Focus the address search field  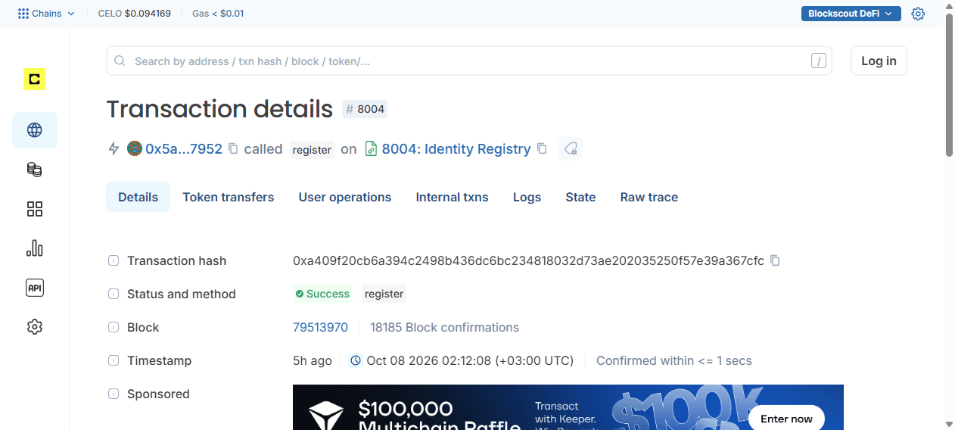coord(468,61)
